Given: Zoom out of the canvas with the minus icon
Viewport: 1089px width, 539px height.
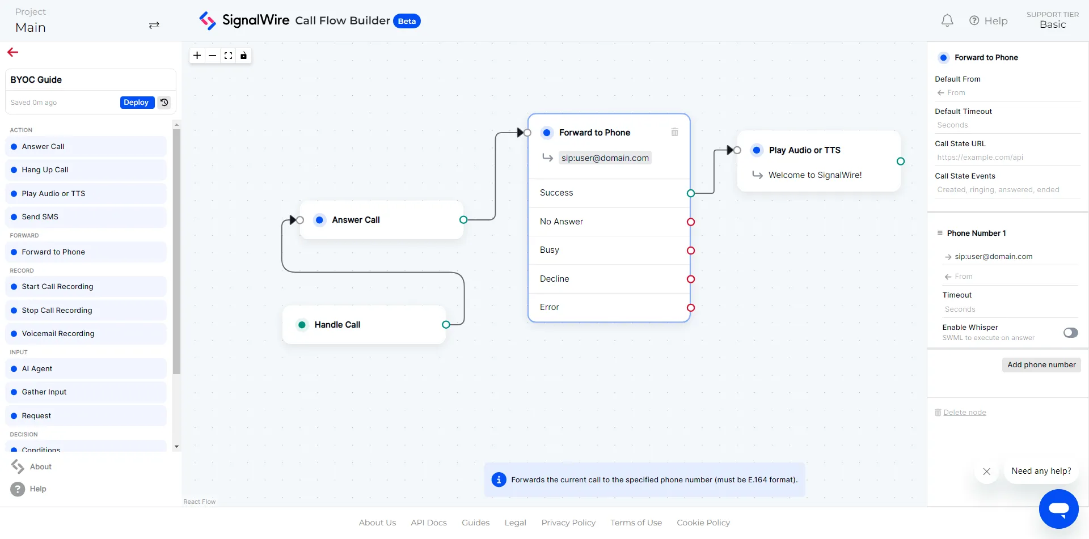Looking at the screenshot, I should click(212, 56).
